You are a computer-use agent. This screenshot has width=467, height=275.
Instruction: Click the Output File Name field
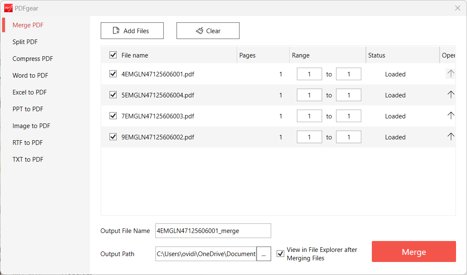tap(213, 230)
